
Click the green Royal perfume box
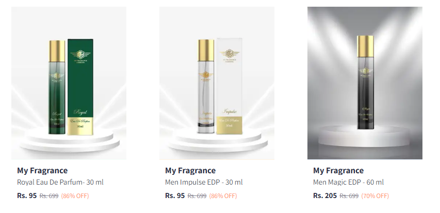point(80,87)
